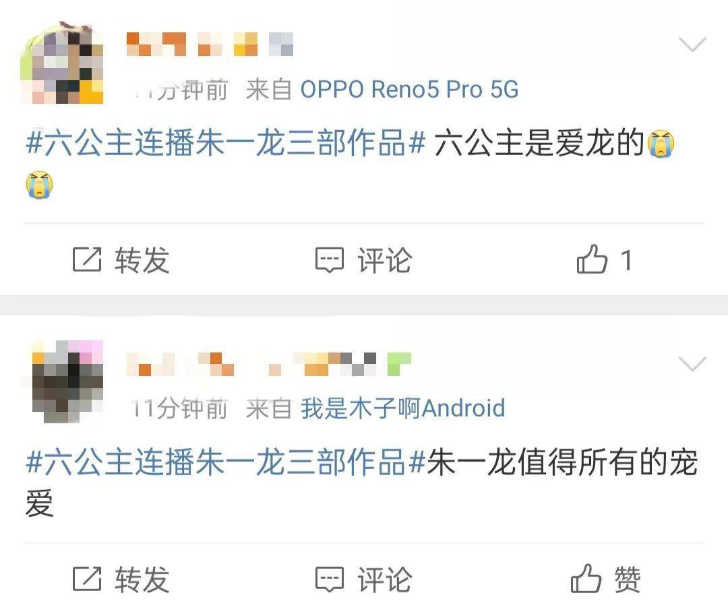Image resolution: width=728 pixels, height=610 pixels.
Task: Tap the repost icon on the first post
Action: (87, 259)
